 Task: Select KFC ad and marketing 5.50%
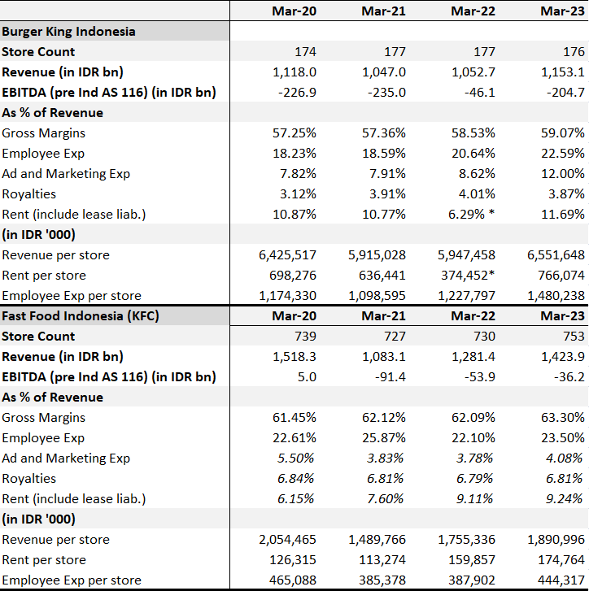coord(295,458)
